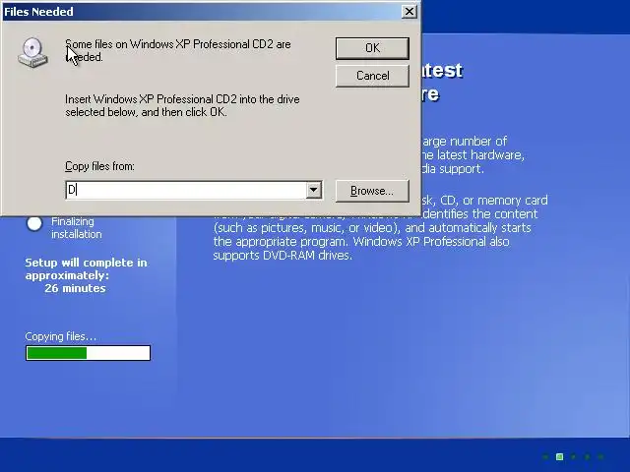Focus the Copy files from path field
The height and width of the screenshot is (472, 630).
coord(186,190)
